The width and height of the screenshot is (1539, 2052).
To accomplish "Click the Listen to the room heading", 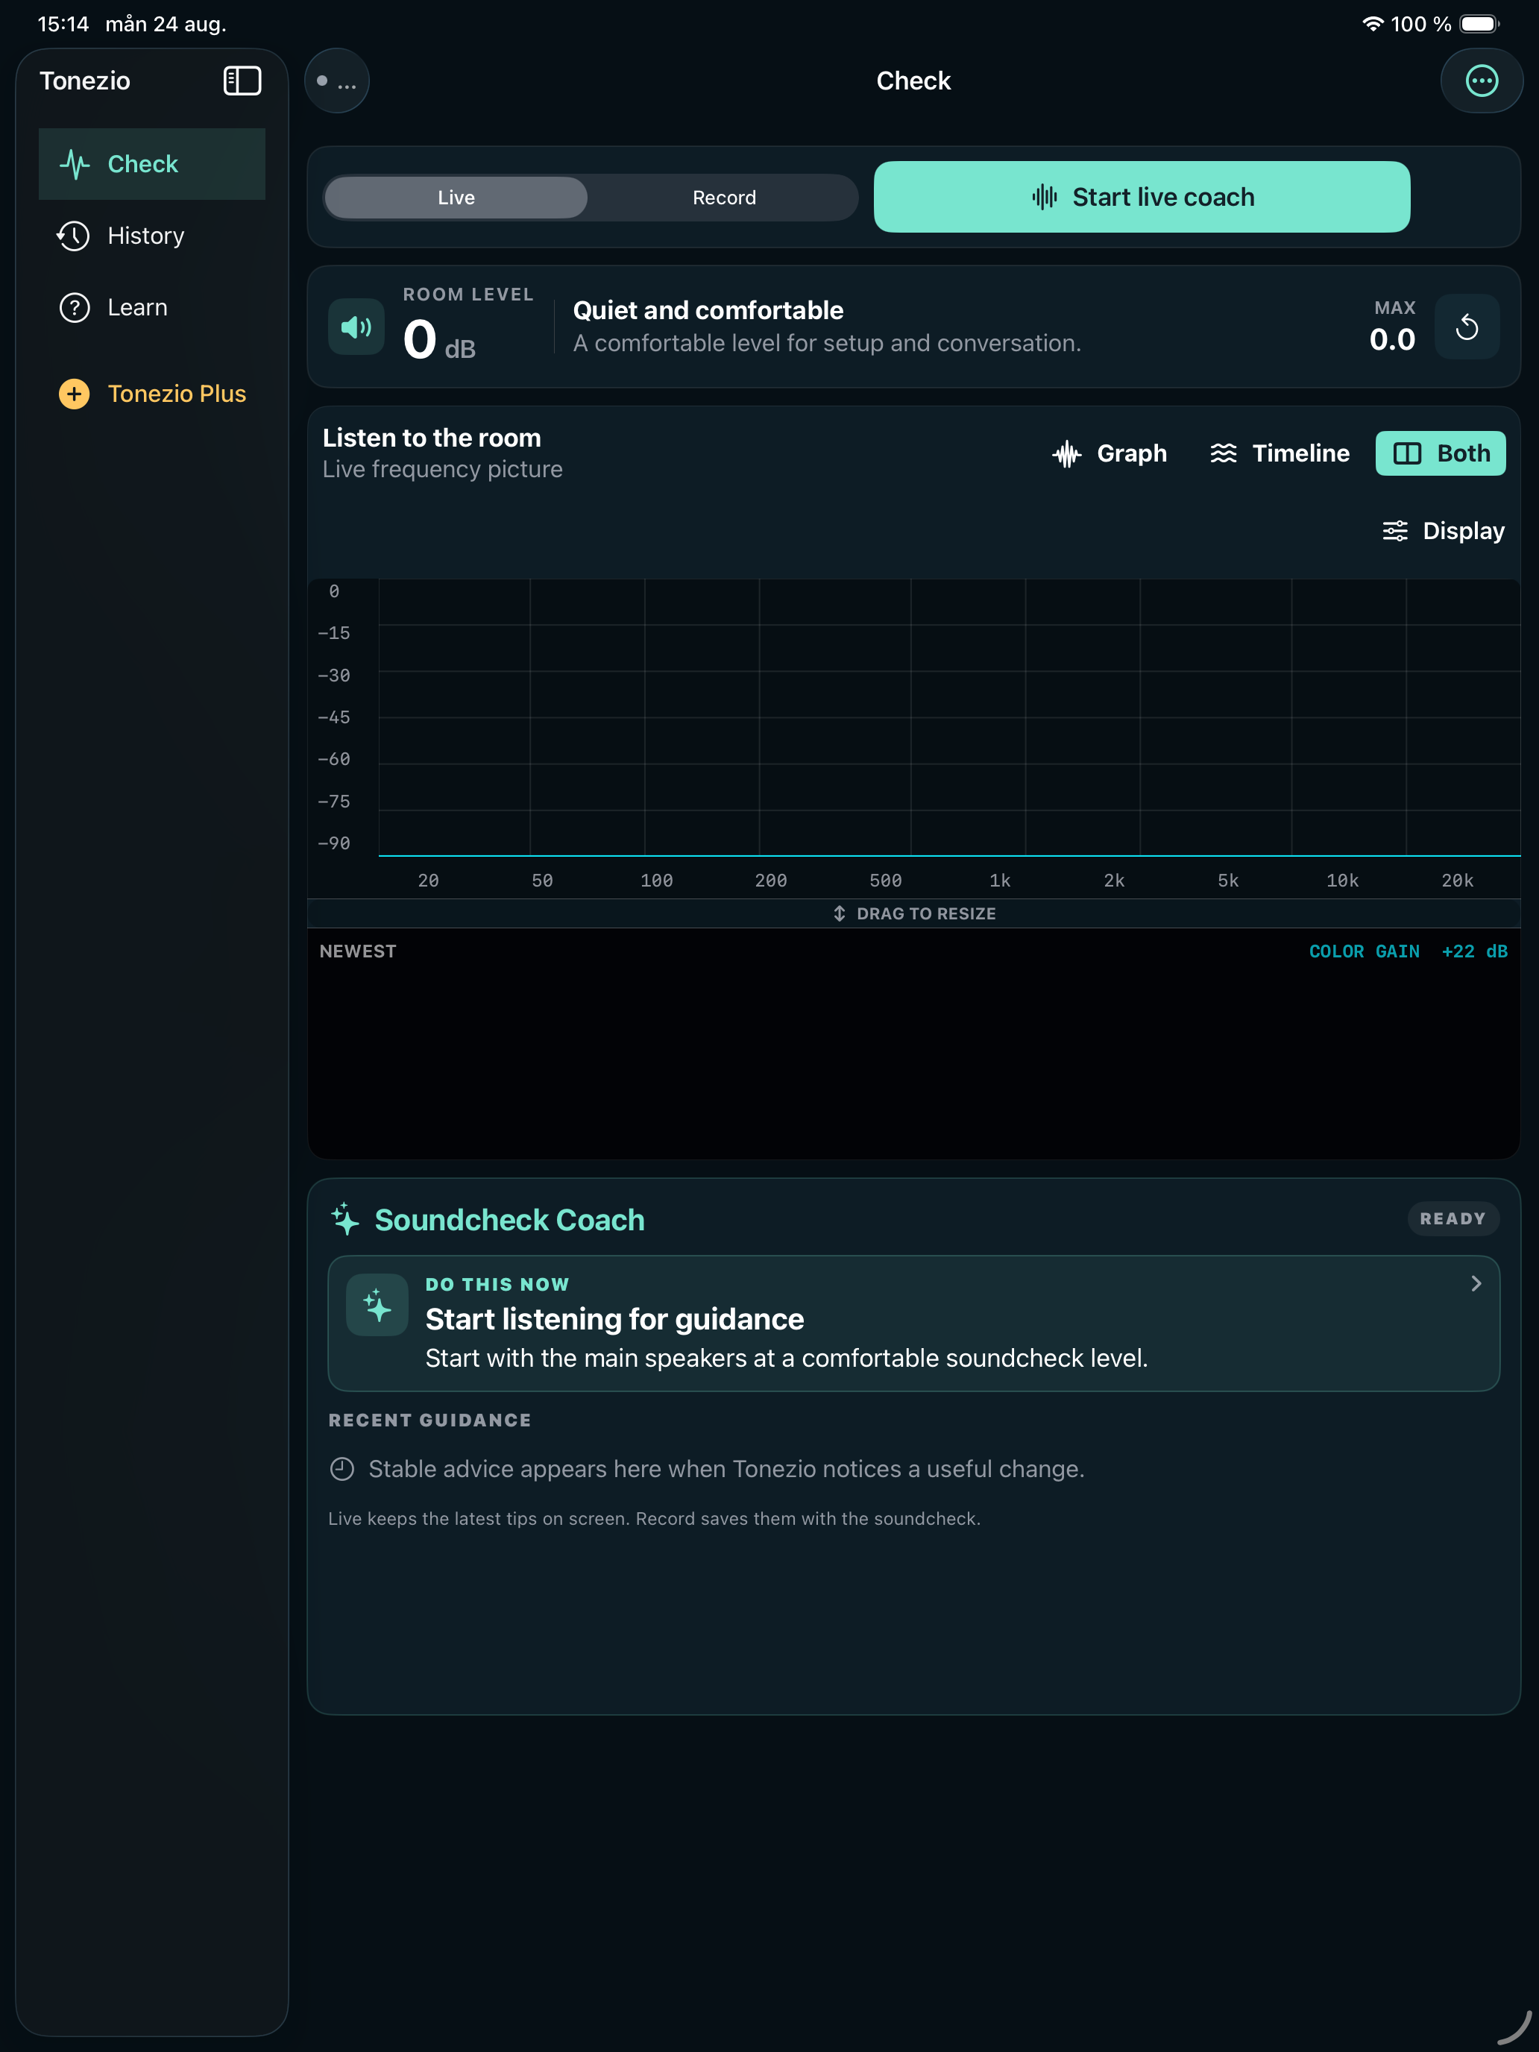I will (432, 438).
